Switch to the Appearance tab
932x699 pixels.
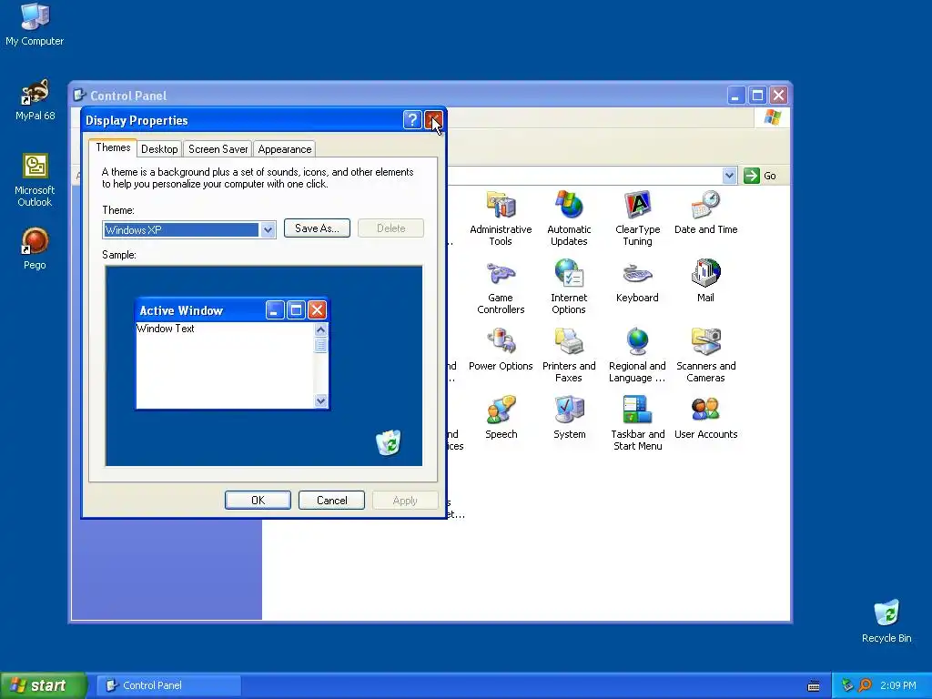coord(284,149)
